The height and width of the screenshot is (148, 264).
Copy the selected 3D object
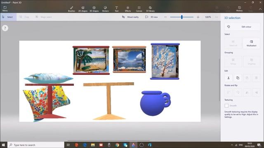click(x=238, y=78)
